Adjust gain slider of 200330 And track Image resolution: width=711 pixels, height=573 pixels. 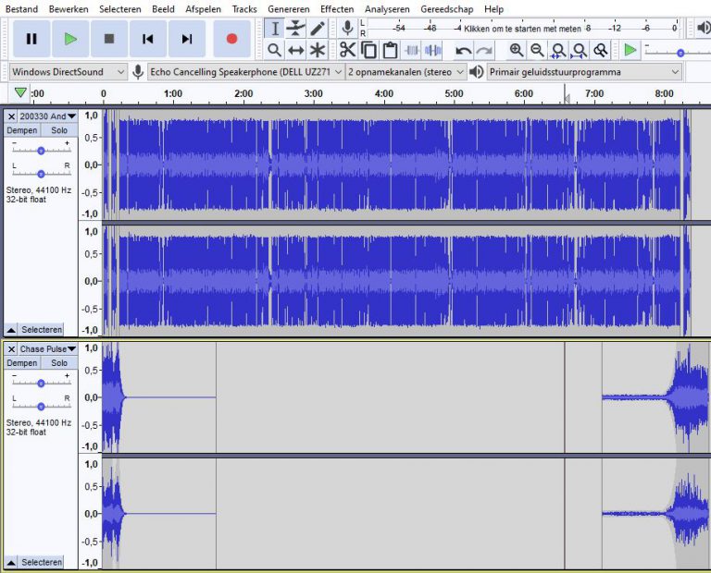click(41, 151)
